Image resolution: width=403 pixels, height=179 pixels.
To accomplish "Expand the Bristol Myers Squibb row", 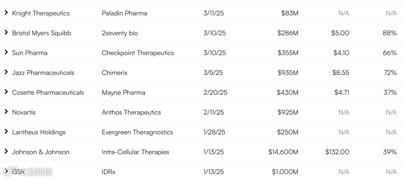I will click(x=6, y=32).
